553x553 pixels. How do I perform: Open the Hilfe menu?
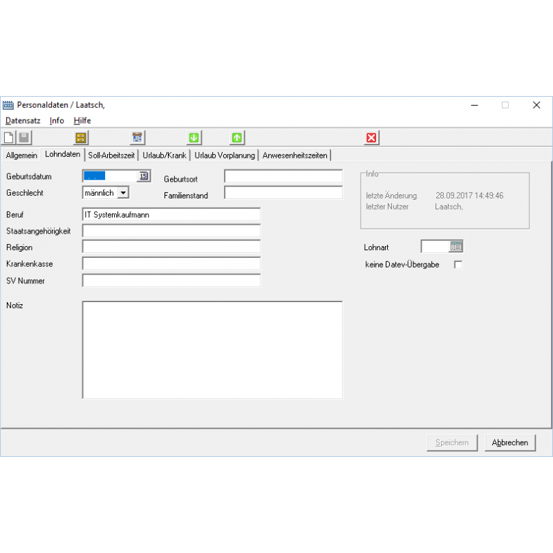[x=82, y=120]
